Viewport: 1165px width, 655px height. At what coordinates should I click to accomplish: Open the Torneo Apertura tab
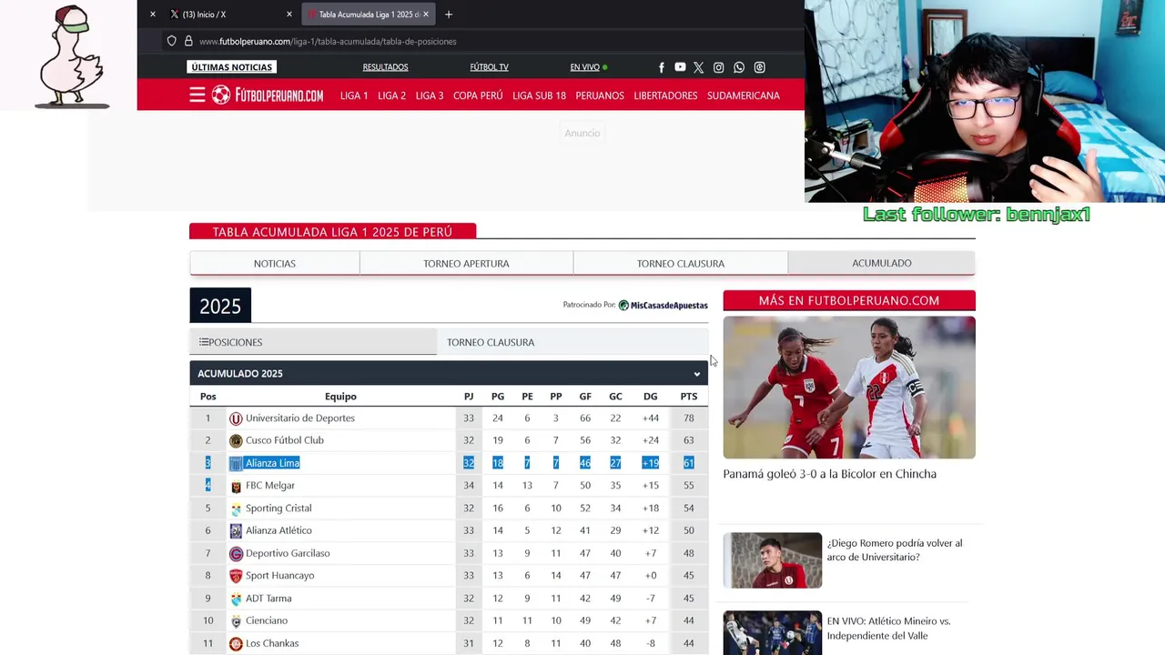(466, 264)
